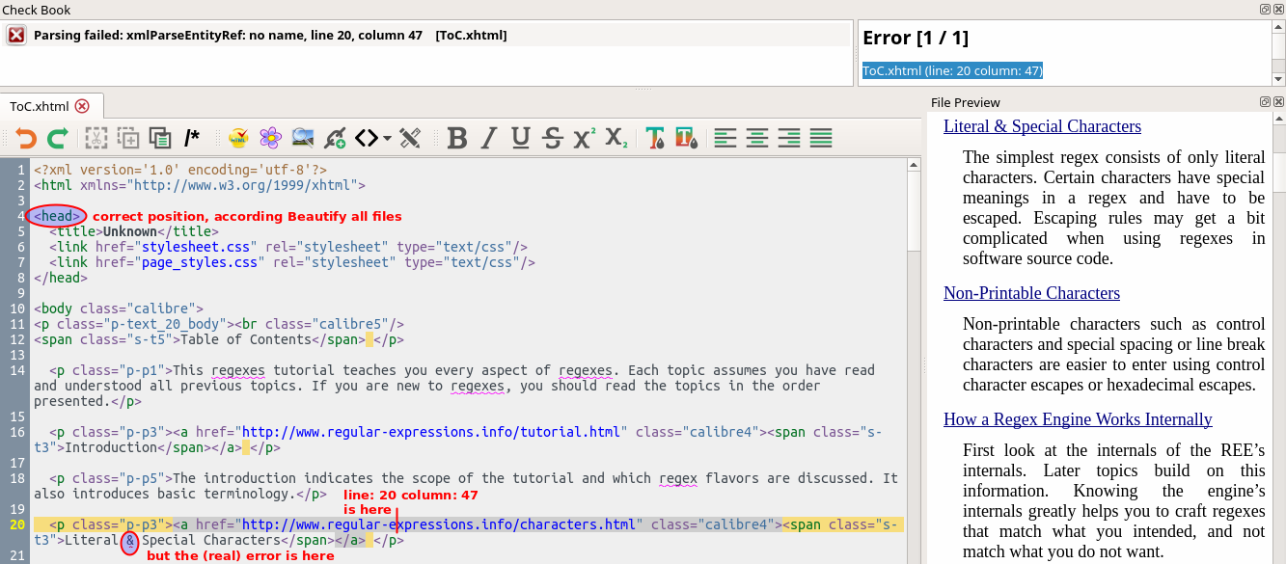Click the <title>Unknown</title> line
The image size is (1286, 564).
coord(134,231)
